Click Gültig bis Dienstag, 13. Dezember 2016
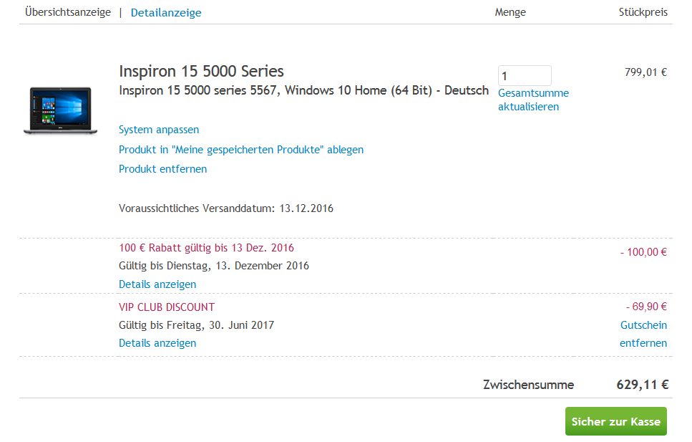Image resolution: width=692 pixels, height=442 pixels. pyautogui.click(x=214, y=266)
